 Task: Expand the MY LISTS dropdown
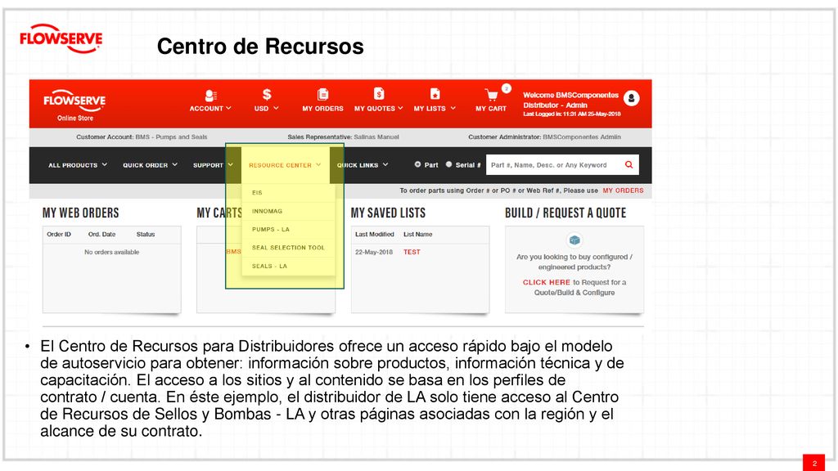click(x=435, y=109)
